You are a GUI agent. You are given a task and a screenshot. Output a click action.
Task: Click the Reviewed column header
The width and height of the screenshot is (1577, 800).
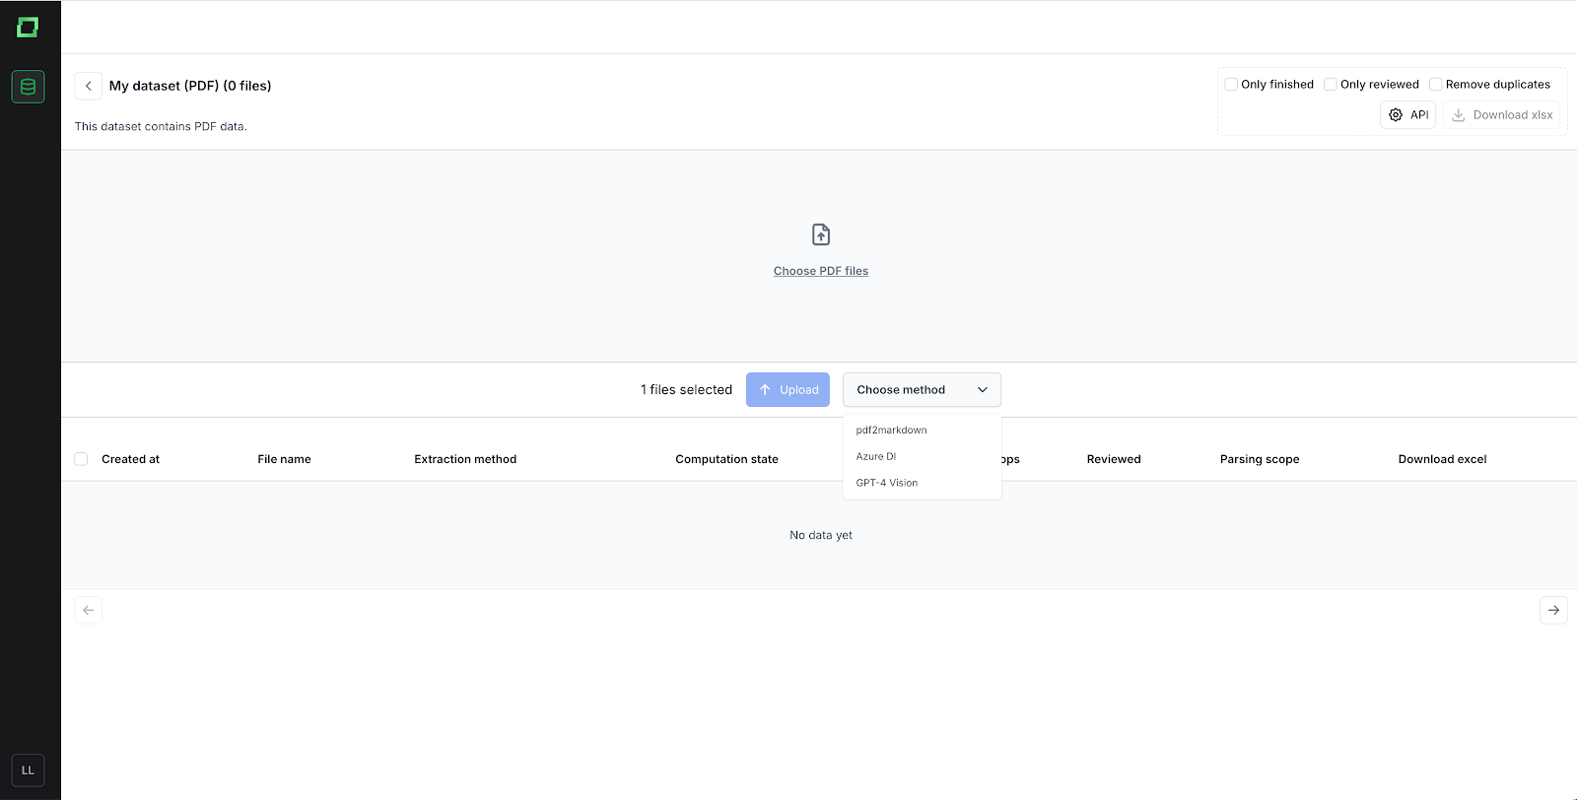click(x=1114, y=459)
